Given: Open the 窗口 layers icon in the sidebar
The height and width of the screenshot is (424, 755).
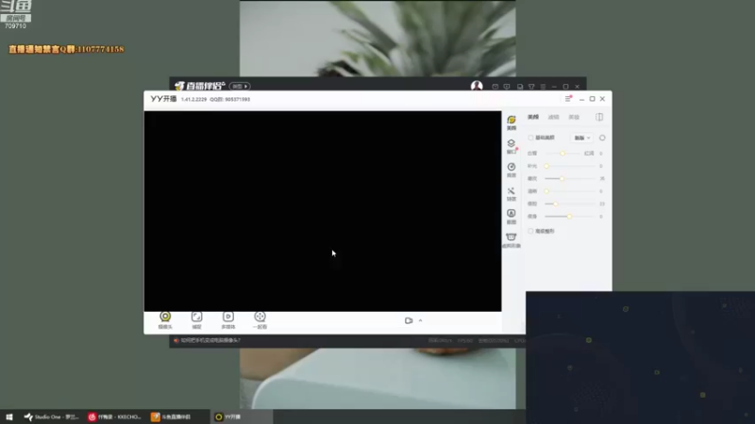Looking at the screenshot, I should point(512,146).
